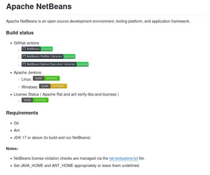Click the JDK 17 or above requirement text
Viewport: 210px width, 175px height.
pos(52,137)
